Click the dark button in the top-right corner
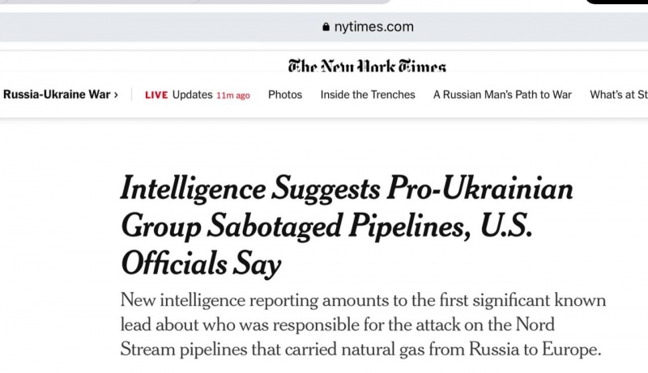Screen dimensions: 648x373 616,2
